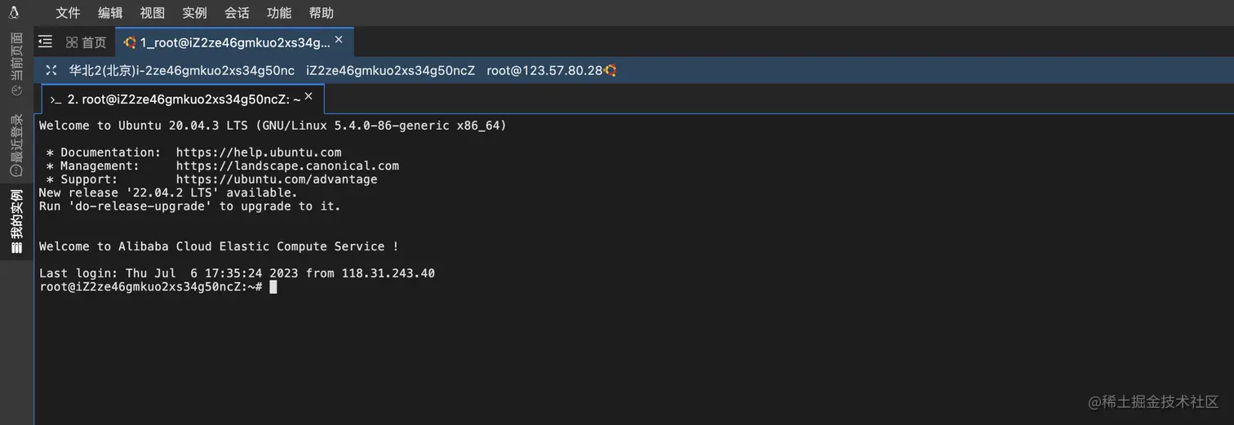Open the 会话 menu
Image resolution: width=1234 pixels, height=425 pixels.
(237, 13)
